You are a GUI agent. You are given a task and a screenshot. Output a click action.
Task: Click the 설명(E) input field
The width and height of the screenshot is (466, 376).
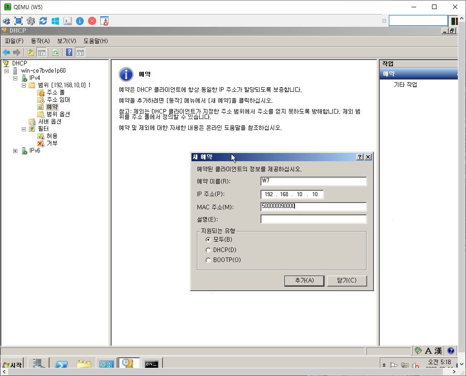[314, 219]
